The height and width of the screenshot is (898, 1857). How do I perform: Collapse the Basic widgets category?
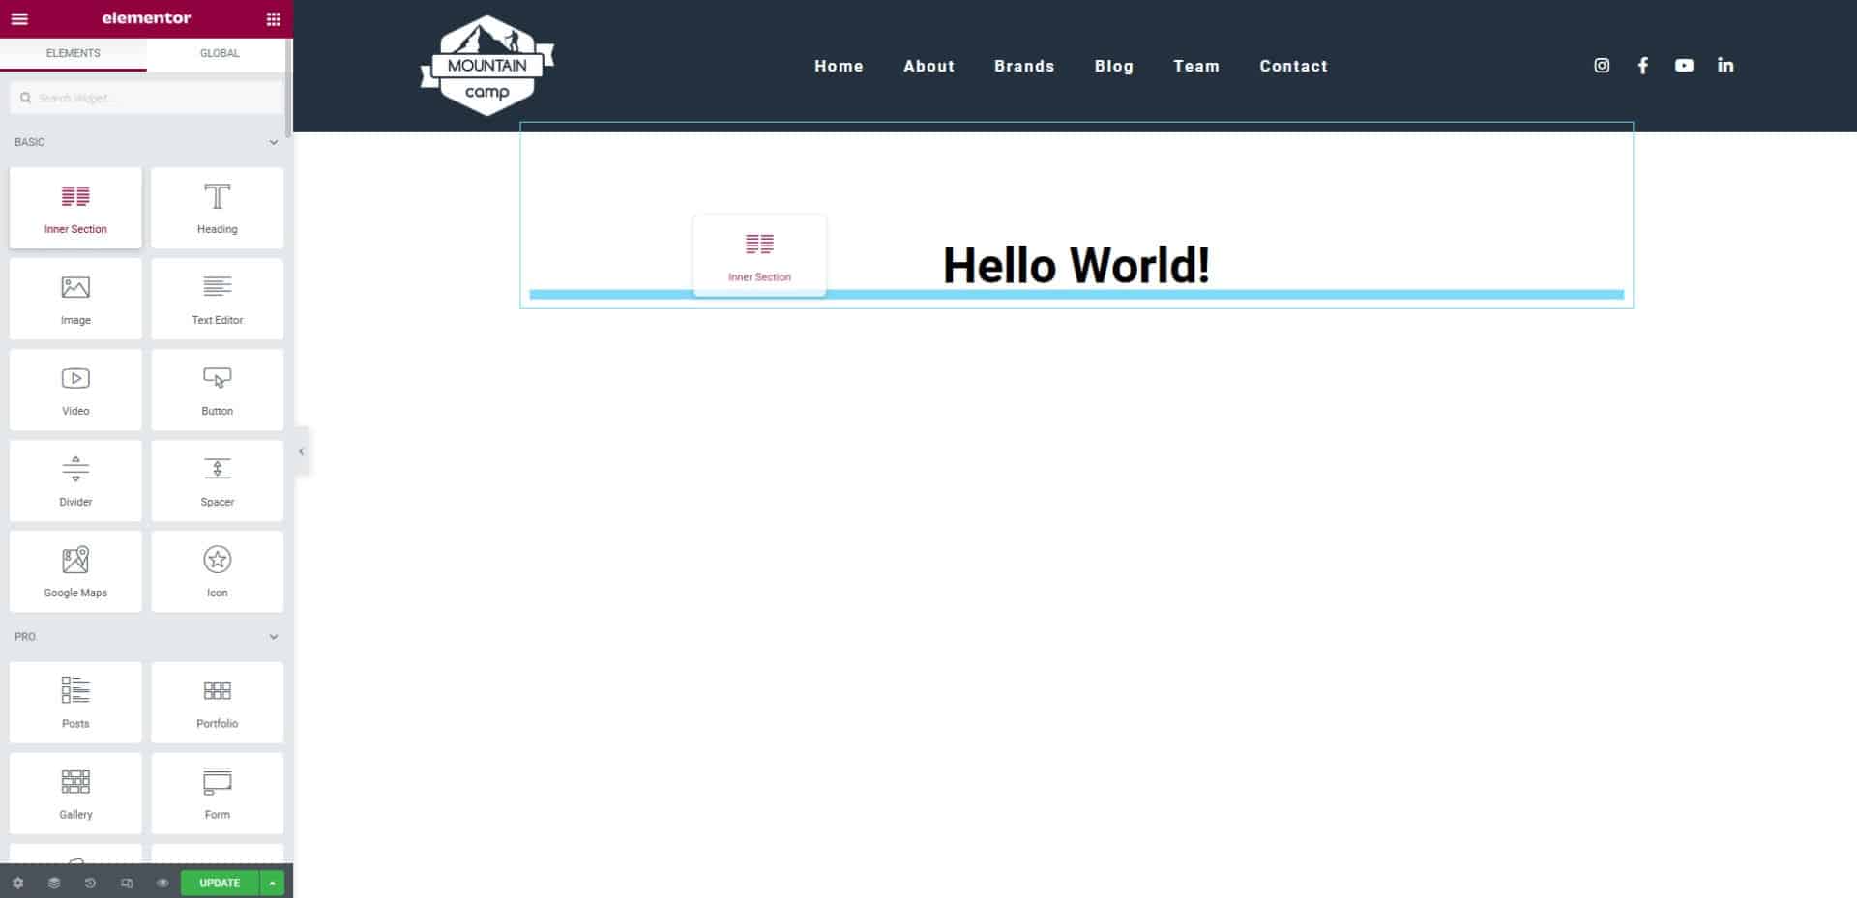coord(273,142)
